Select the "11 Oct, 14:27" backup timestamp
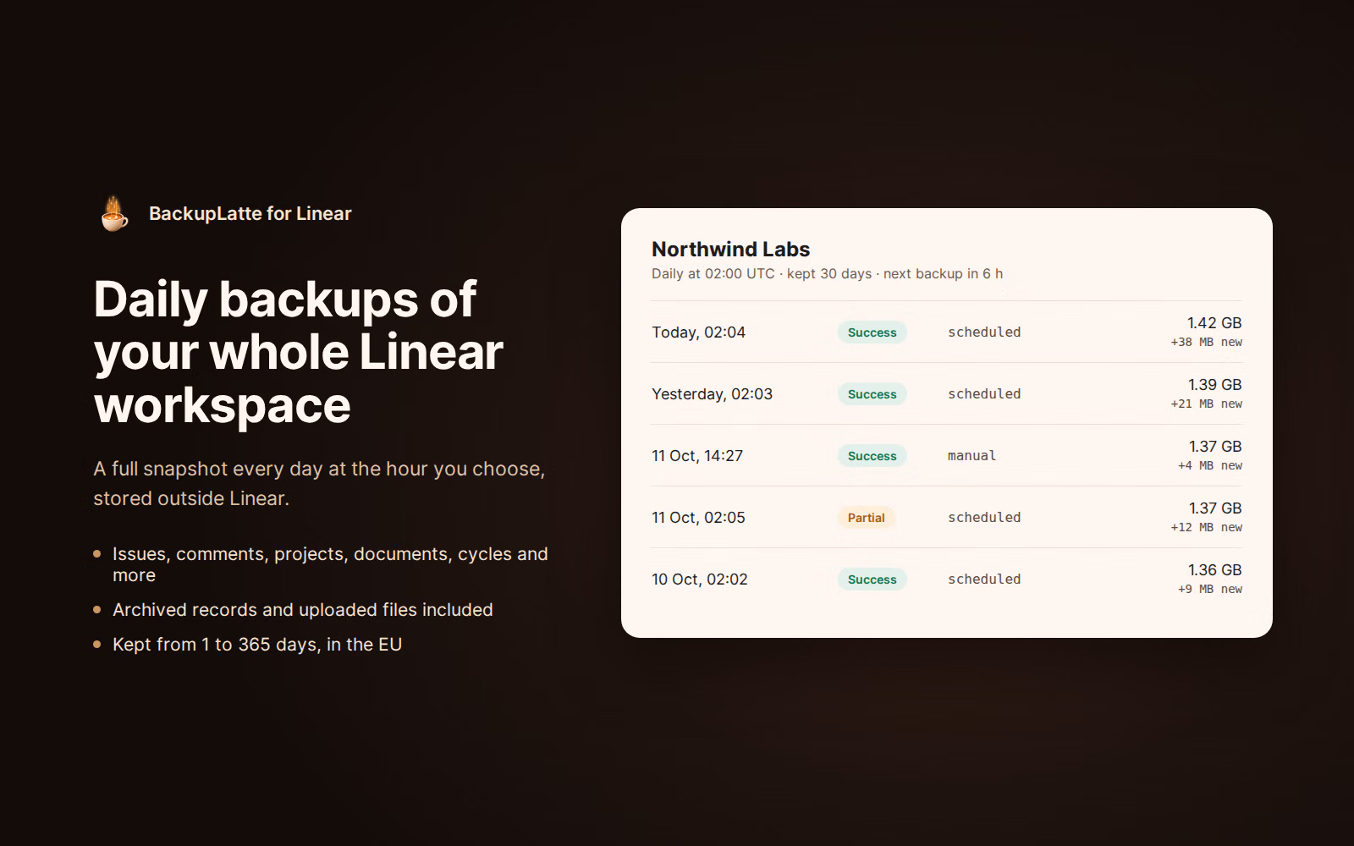Screen dimensions: 1354x846 click(x=697, y=456)
